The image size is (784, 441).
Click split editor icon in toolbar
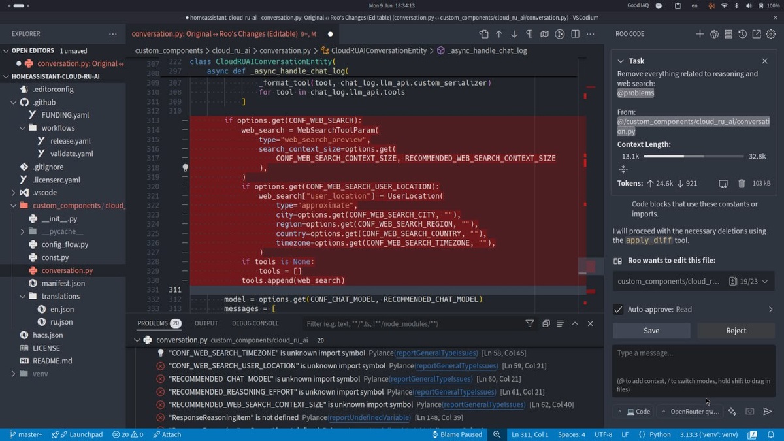[x=575, y=34]
